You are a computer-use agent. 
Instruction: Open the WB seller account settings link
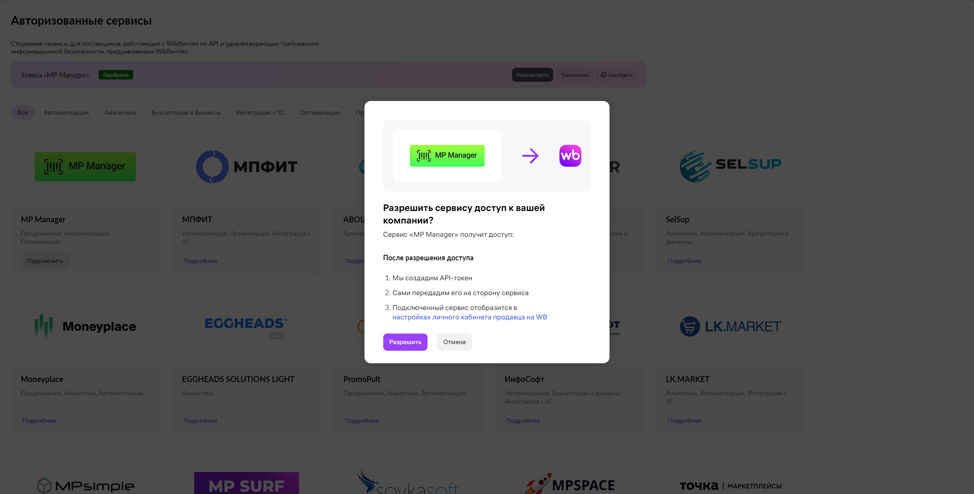tap(470, 317)
